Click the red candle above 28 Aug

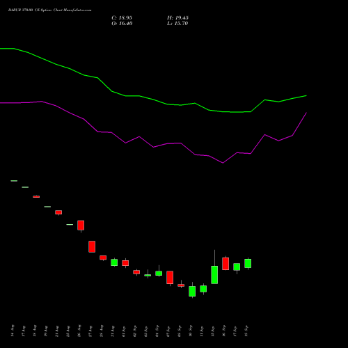(x=103, y=258)
